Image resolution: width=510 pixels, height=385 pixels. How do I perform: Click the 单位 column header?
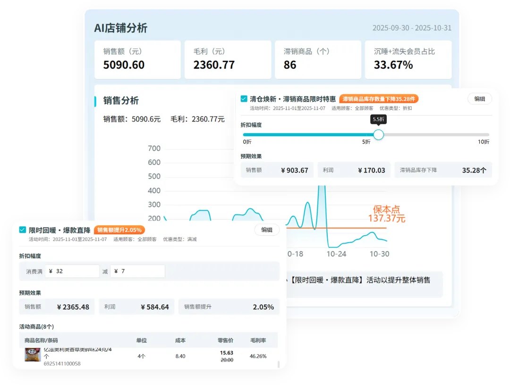(142, 340)
